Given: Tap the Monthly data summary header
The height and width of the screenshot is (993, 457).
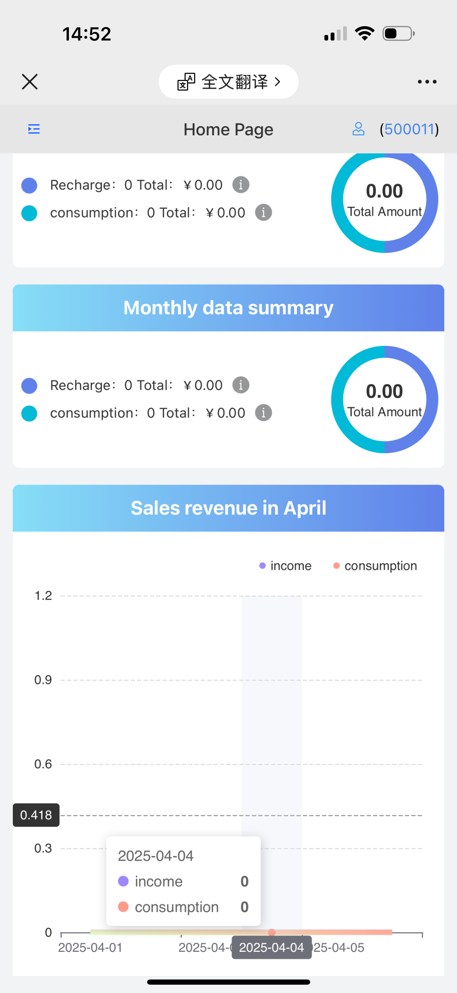Looking at the screenshot, I should (228, 307).
